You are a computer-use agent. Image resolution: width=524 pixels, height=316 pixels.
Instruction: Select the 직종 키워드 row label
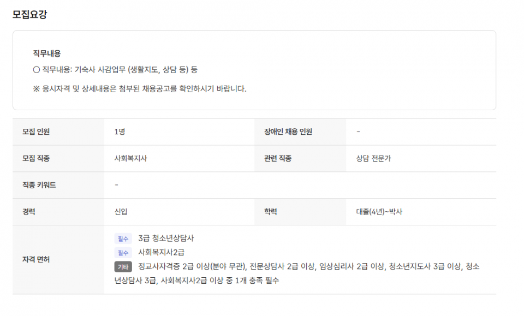click(39, 186)
